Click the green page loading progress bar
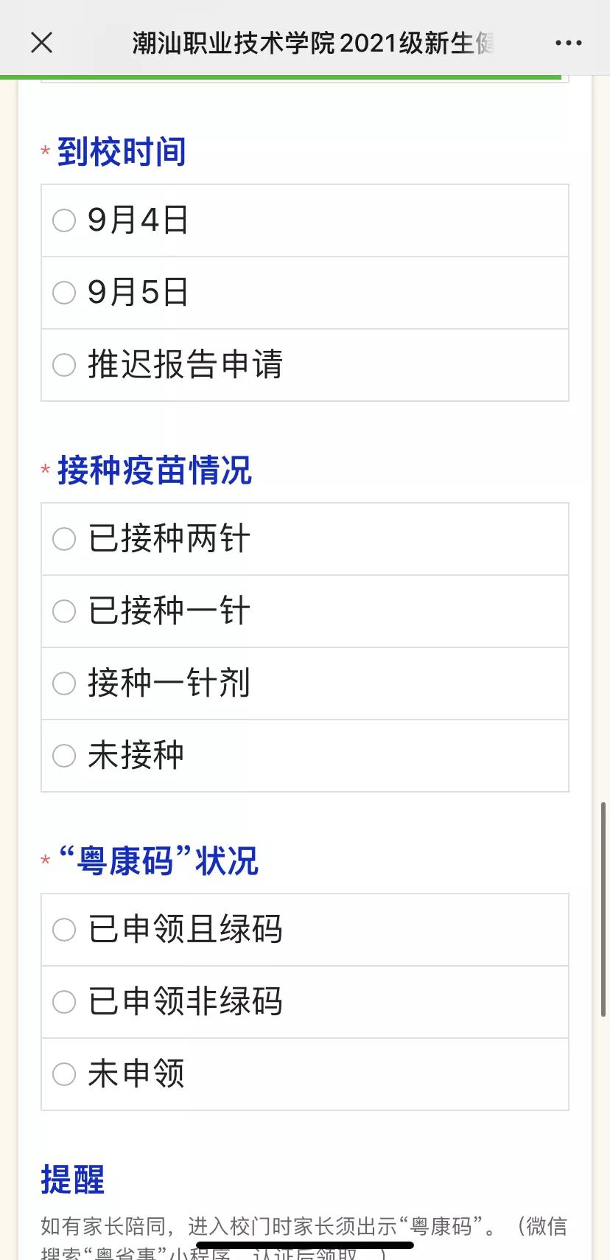The height and width of the screenshot is (1260, 610). point(280,77)
